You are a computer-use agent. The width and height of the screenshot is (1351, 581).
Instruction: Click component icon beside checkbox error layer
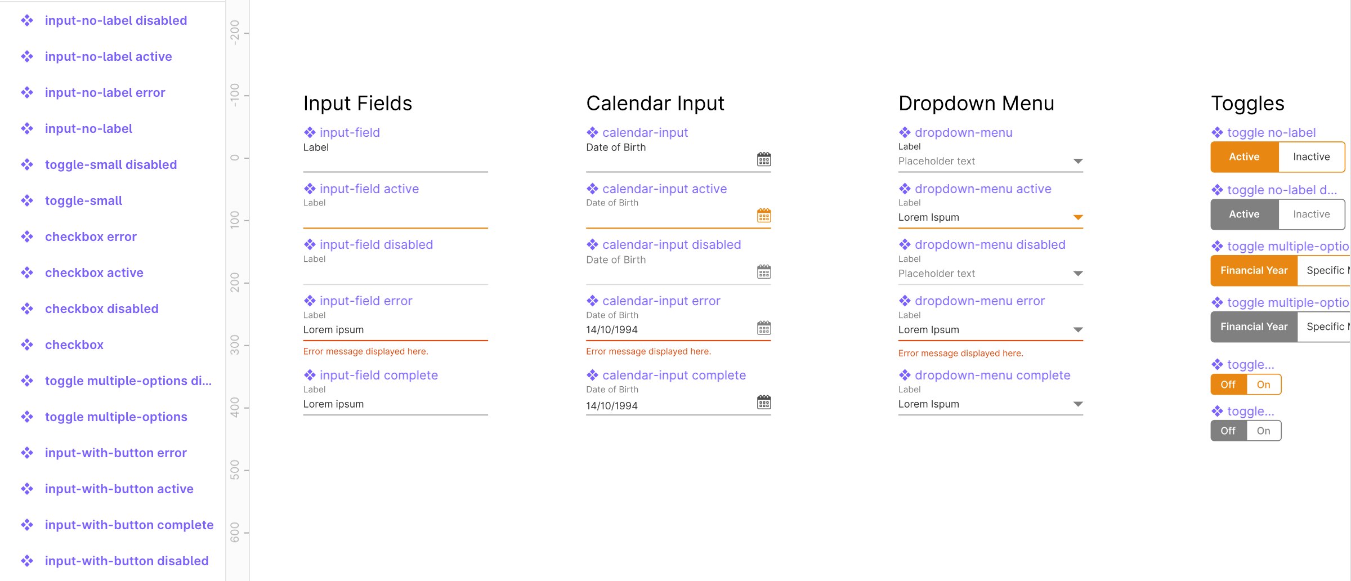pyautogui.click(x=27, y=236)
